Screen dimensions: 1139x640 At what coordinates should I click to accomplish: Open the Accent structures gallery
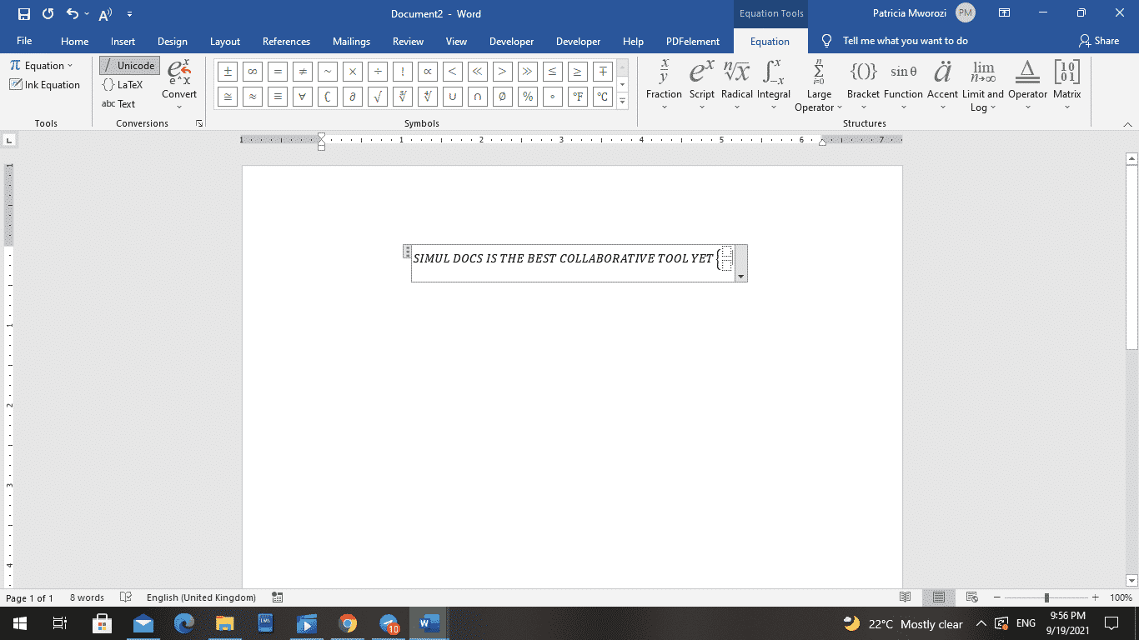click(942, 84)
